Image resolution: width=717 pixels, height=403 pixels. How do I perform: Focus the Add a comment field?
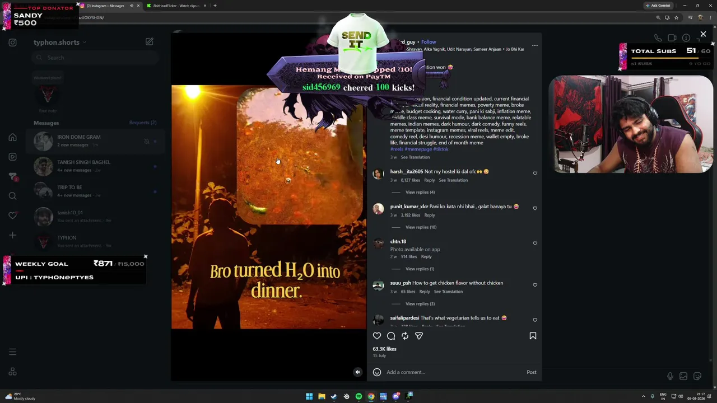click(454, 372)
